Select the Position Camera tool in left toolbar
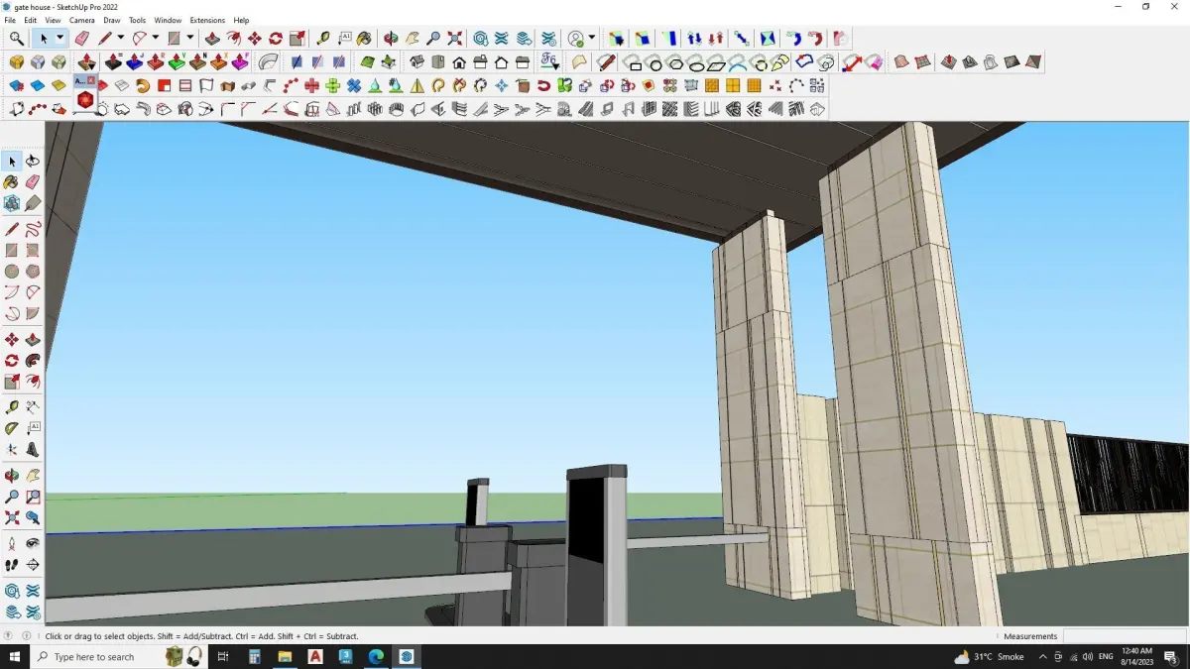The width and height of the screenshot is (1190, 669). tap(12, 543)
